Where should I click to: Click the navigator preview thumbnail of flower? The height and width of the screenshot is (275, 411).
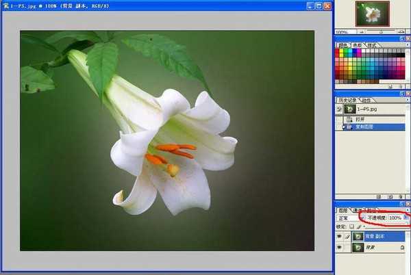tap(372, 14)
